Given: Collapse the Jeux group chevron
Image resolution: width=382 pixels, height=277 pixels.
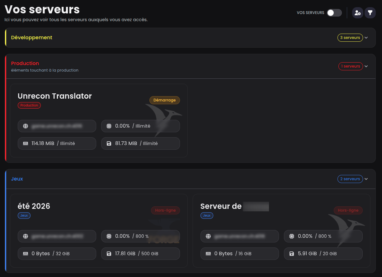Looking at the screenshot, I should (366, 179).
